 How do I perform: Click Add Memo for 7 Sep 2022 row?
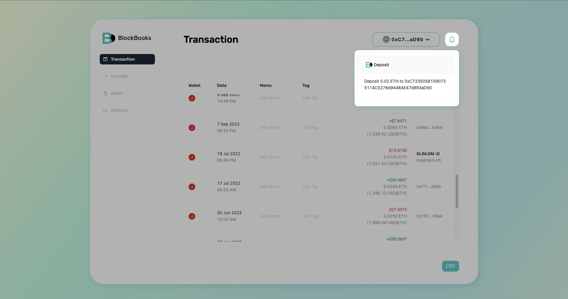[x=270, y=127]
